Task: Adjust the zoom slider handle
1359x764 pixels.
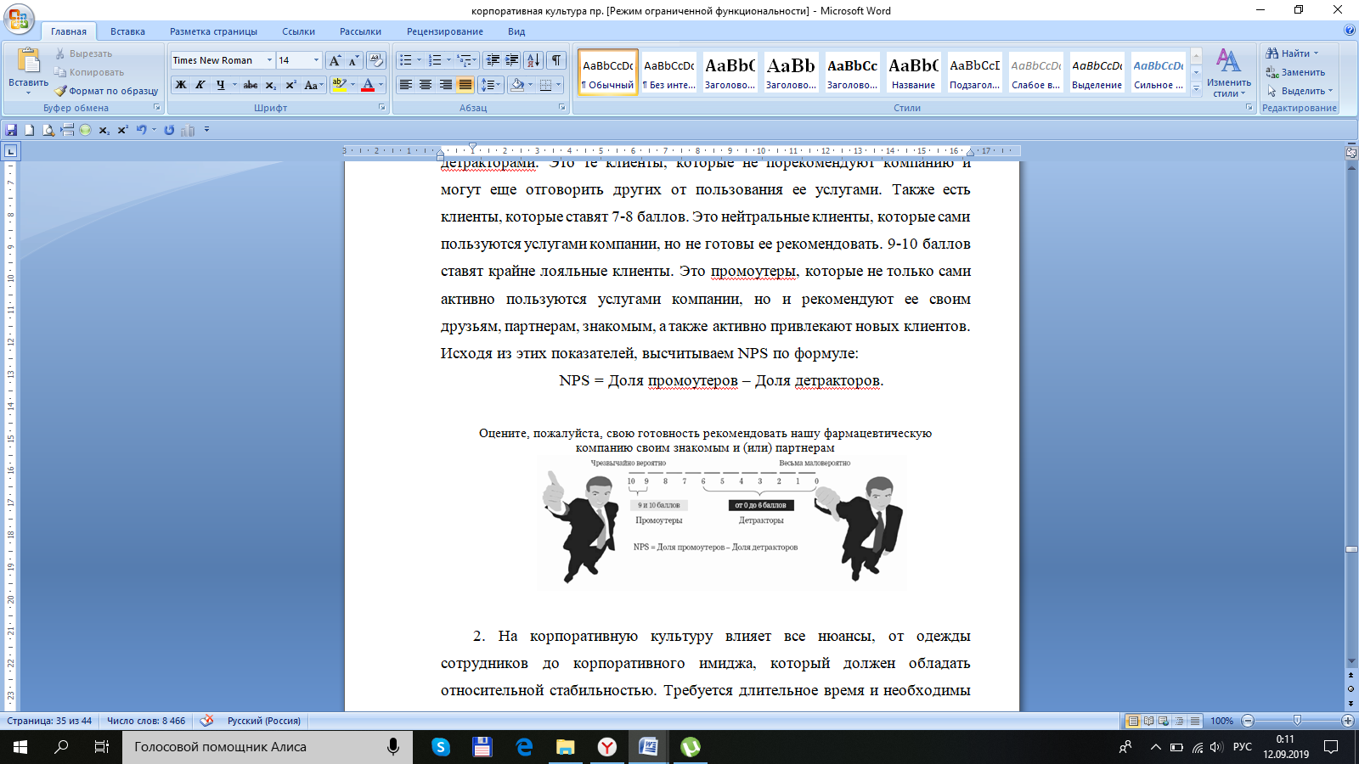Action: [x=1297, y=721]
